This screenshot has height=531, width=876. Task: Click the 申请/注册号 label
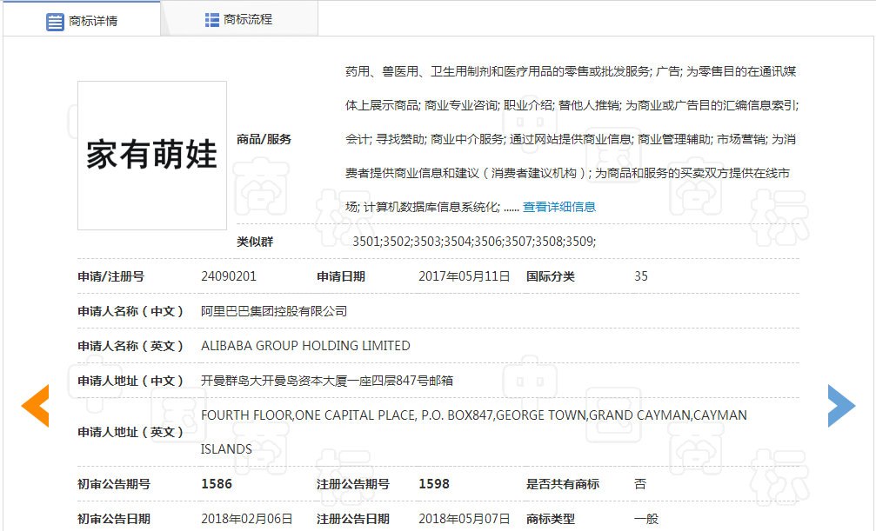coord(111,276)
